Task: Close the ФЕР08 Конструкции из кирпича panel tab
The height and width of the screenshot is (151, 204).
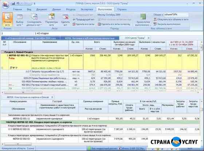Action: click(52, 97)
